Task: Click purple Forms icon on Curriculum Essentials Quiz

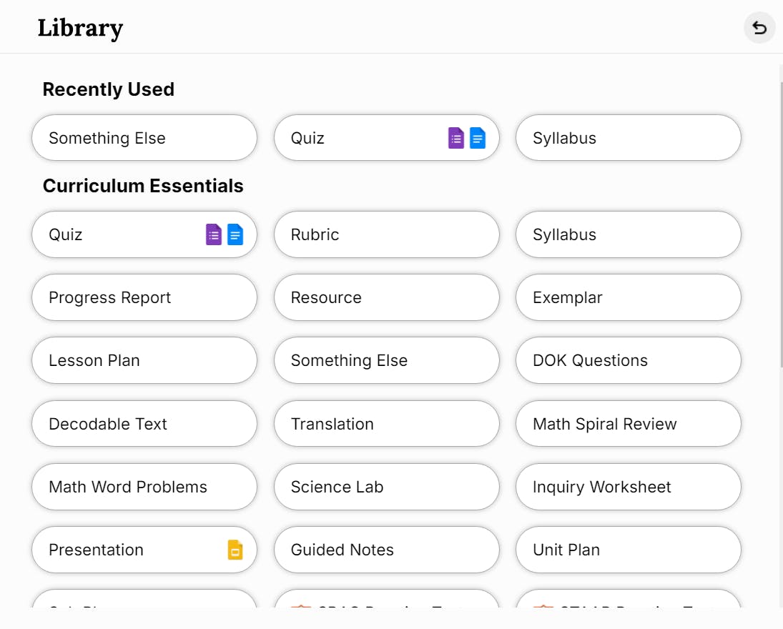Action: click(x=214, y=234)
